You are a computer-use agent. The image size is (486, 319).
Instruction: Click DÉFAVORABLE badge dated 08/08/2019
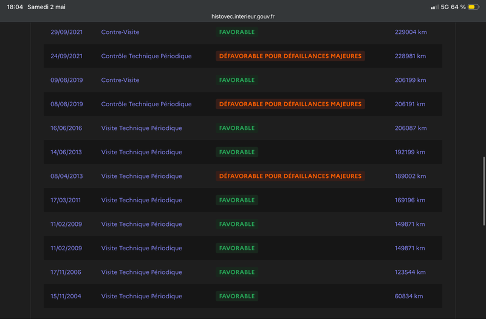[x=290, y=104]
